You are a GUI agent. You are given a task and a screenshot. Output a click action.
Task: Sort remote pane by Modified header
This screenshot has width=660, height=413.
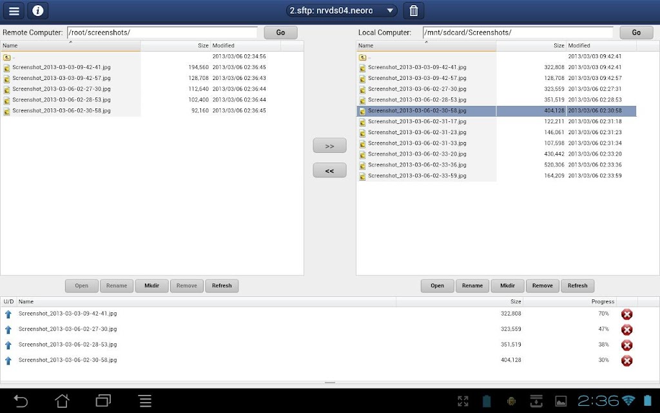click(246, 46)
